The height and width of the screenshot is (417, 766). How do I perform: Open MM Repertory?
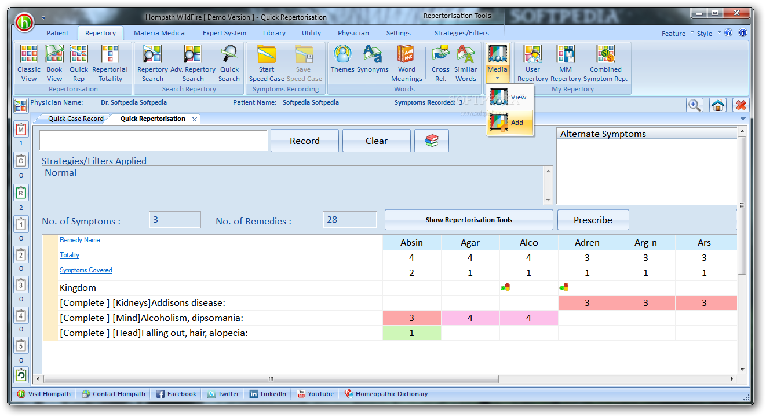point(566,64)
